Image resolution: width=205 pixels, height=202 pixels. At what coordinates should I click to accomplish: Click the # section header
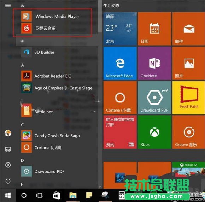click(x=22, y=41)
